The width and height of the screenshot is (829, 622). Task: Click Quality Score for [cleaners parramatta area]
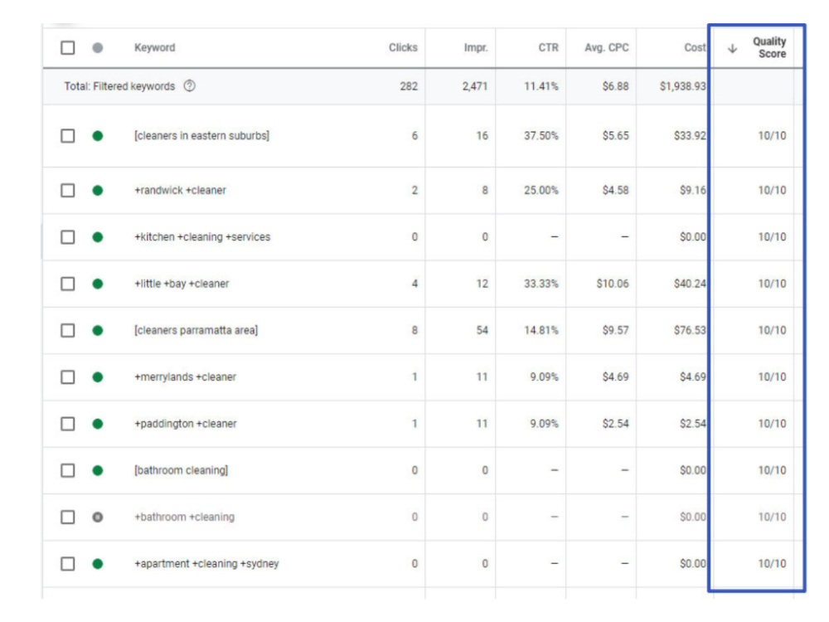tap(772, 331)
